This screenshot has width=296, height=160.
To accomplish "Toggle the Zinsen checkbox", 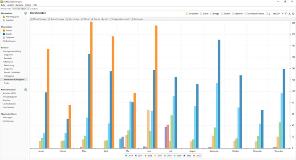I will (x=201, y=14).
